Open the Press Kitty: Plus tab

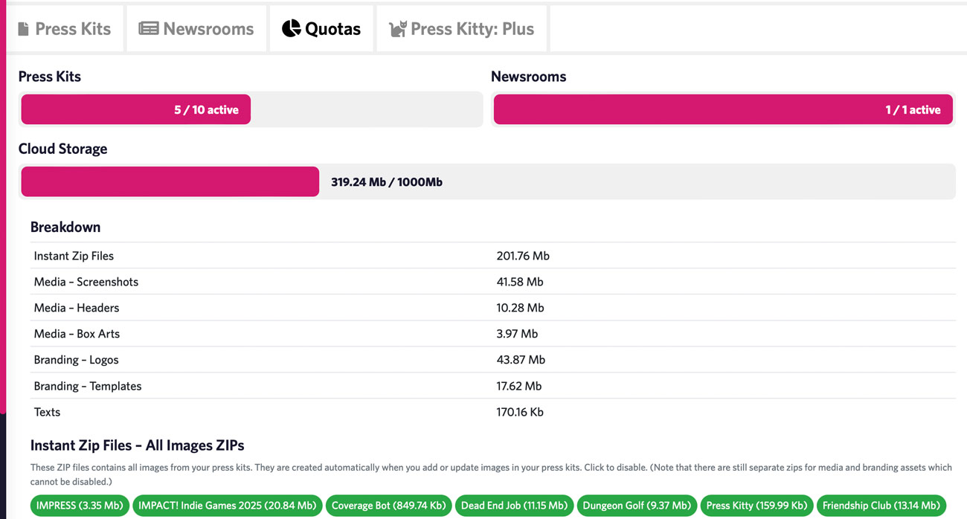(461, 28)
